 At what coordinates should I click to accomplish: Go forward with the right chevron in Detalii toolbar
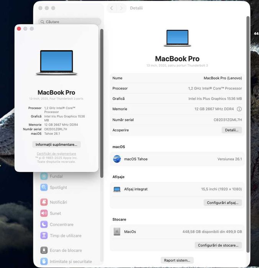[121, 8]
